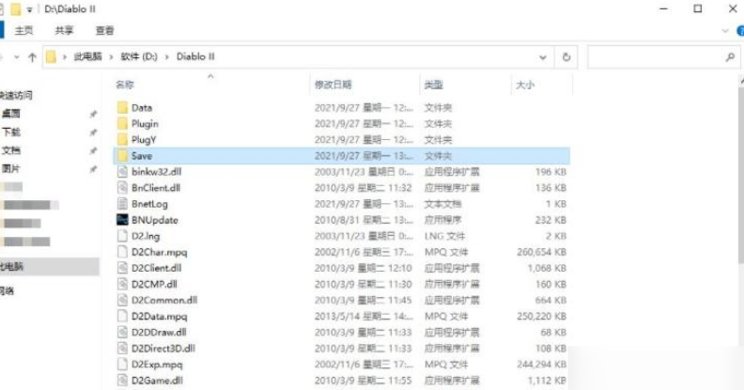Expand breadcrumb arrow after 此电脑
The height and width of the screenshot is (390, 744).
(111, 57)
